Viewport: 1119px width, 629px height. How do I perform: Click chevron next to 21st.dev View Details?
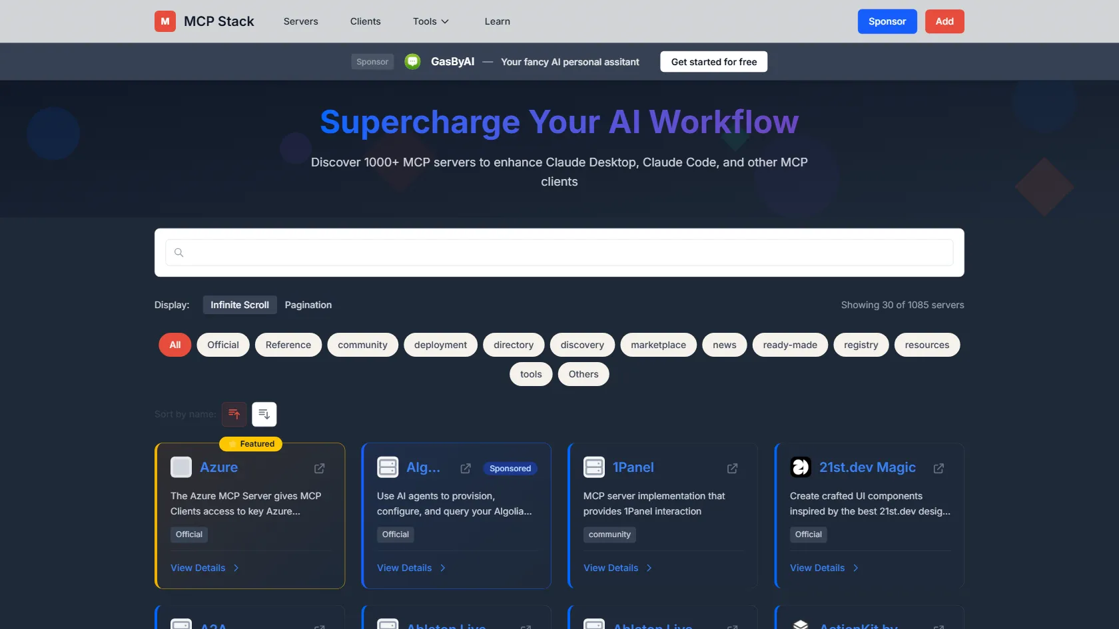coord(855,568)
